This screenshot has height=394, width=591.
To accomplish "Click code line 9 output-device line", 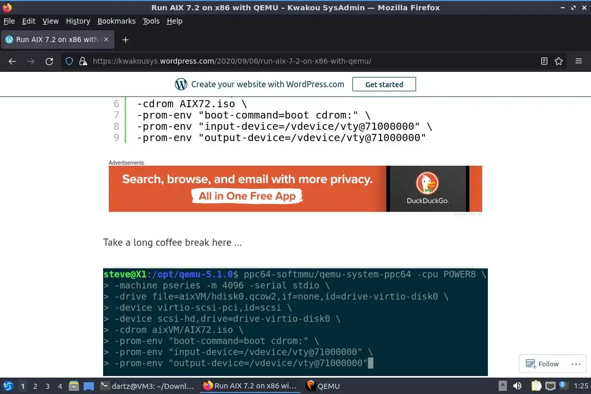I will (x=281, y=137).
